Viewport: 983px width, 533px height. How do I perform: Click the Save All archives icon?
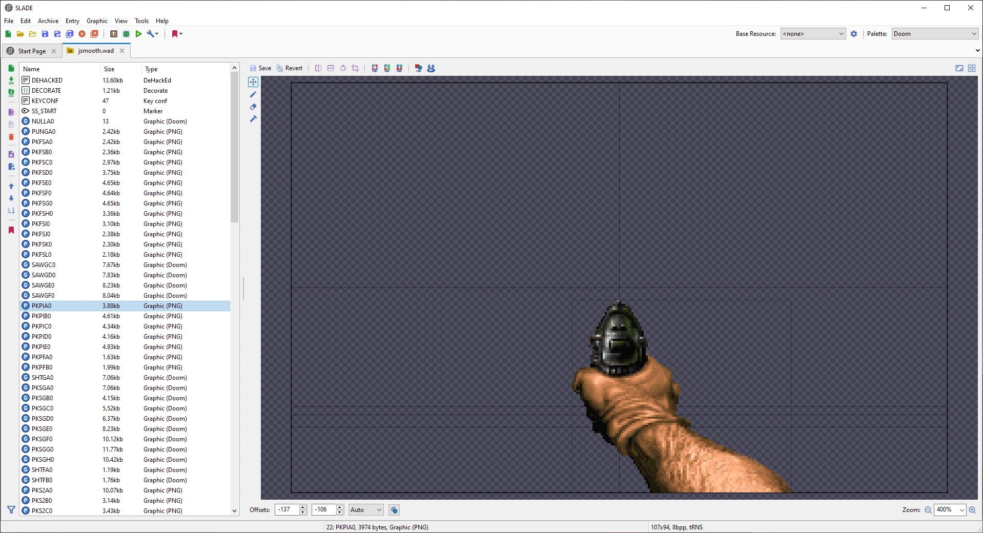70,34
